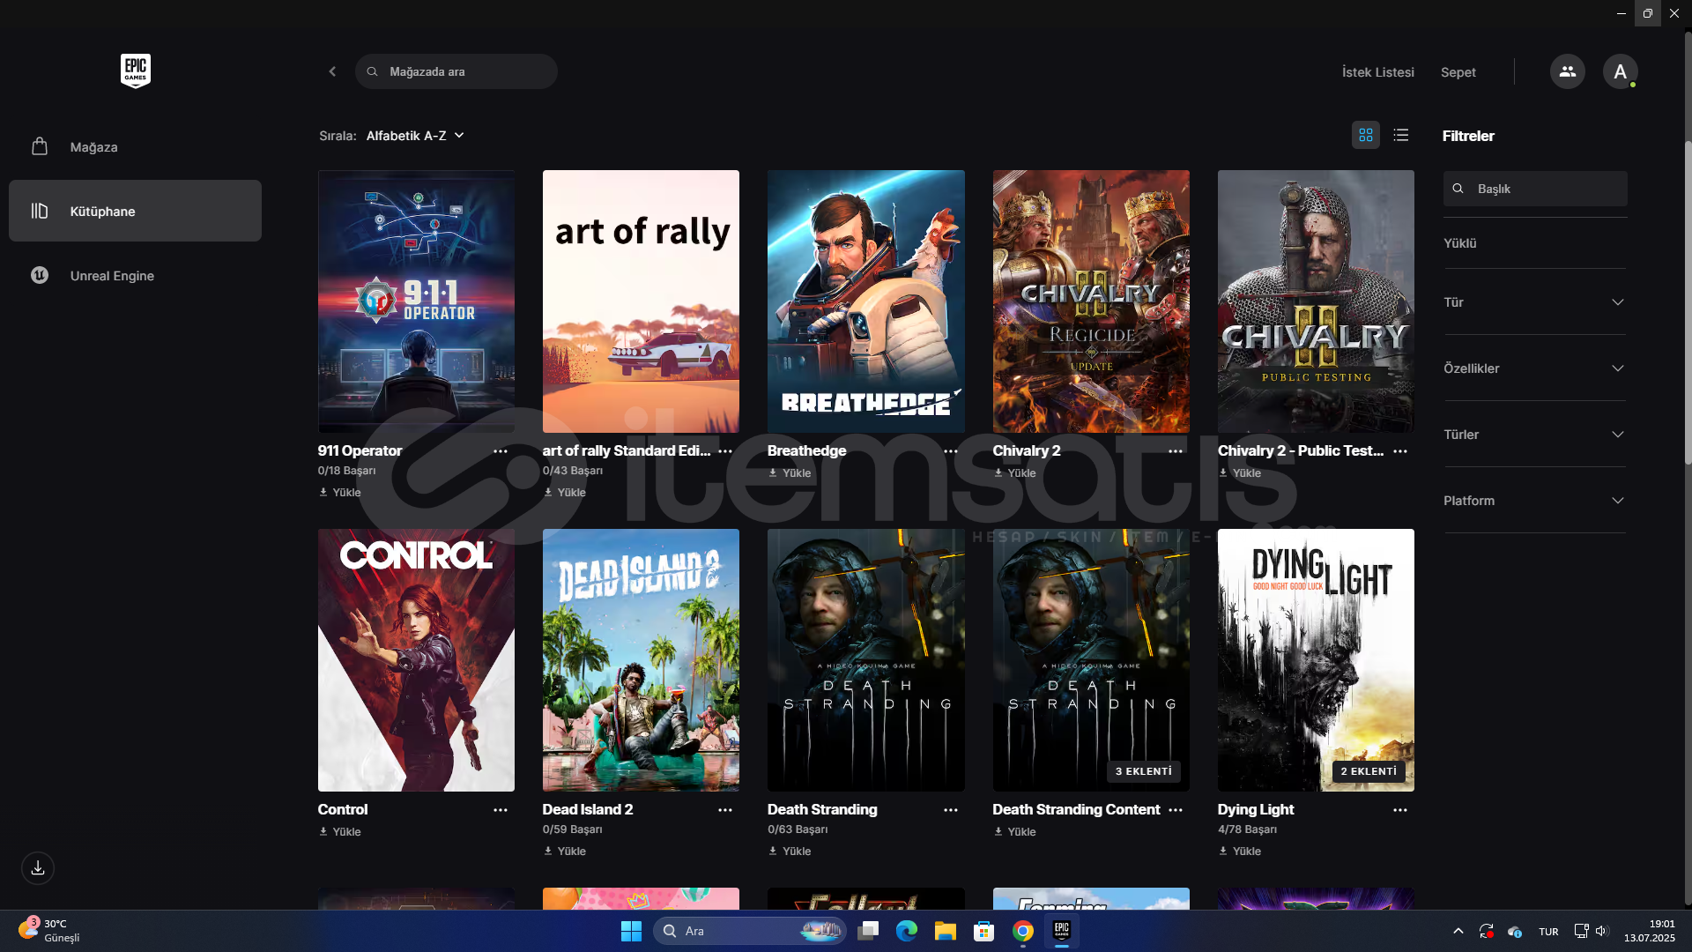
Task: Install Chivalry 2 with Yükle
Action: [1015, 473]
